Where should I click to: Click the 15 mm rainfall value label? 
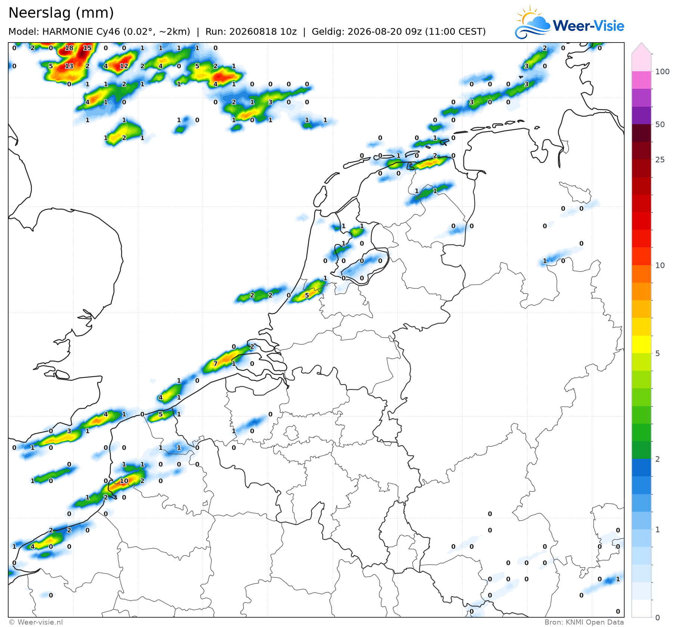coord(87,48)
